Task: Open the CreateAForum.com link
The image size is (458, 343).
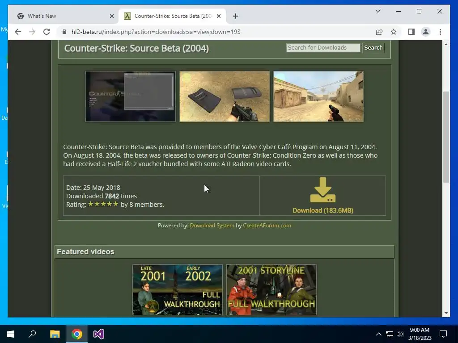Action: click(267, 226)
